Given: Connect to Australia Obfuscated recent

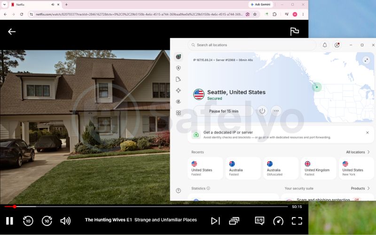Looking at the screenshot, I should pos(281,168).
